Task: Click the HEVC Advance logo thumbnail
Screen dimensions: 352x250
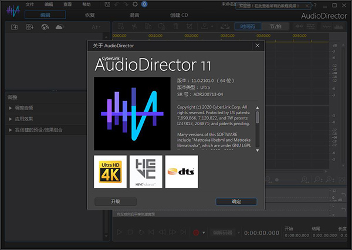Action: (x=146, y=172)
